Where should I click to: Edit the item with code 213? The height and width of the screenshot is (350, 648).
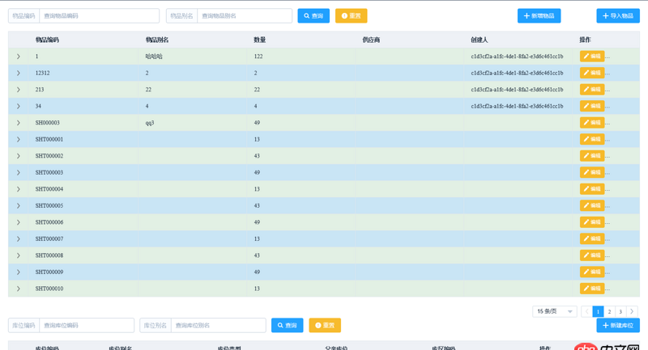tap(592, 89)
